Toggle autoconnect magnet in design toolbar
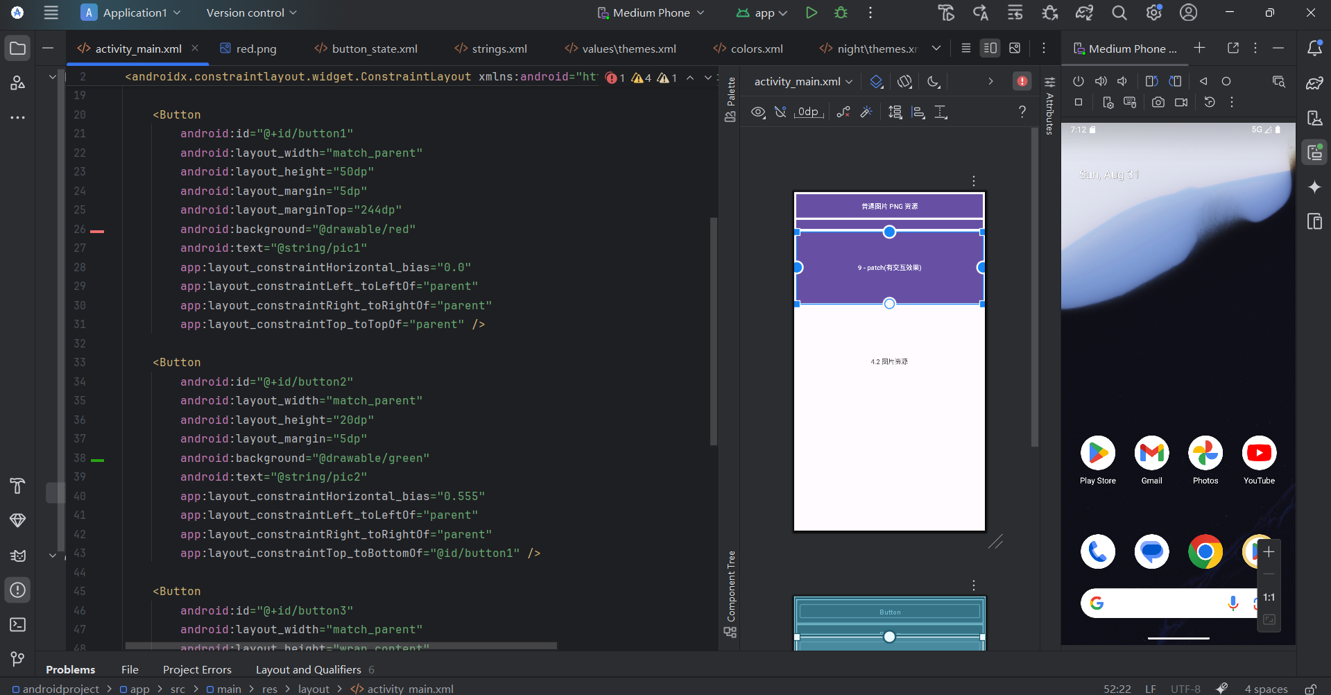The height and width of the screenshot is (695, 1331). (780, 112)
